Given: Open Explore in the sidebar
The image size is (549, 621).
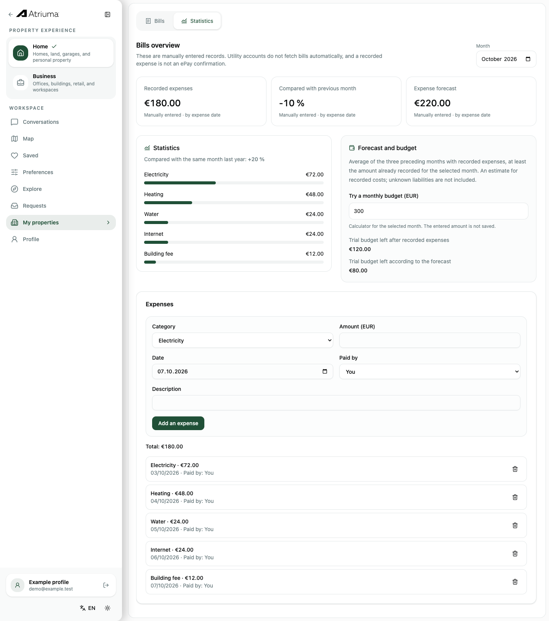Looking at the screenshot, I should pos(61,189).
